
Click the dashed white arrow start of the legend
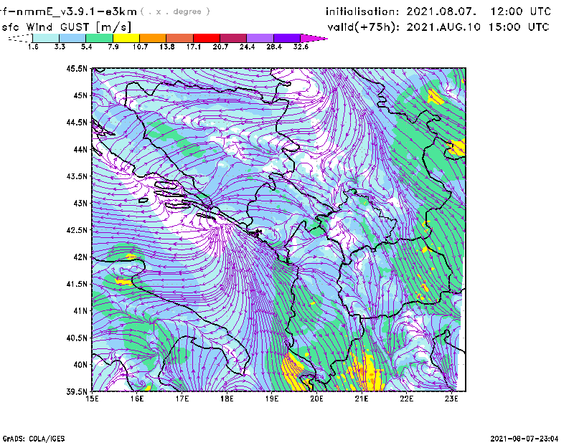point(20,38)
